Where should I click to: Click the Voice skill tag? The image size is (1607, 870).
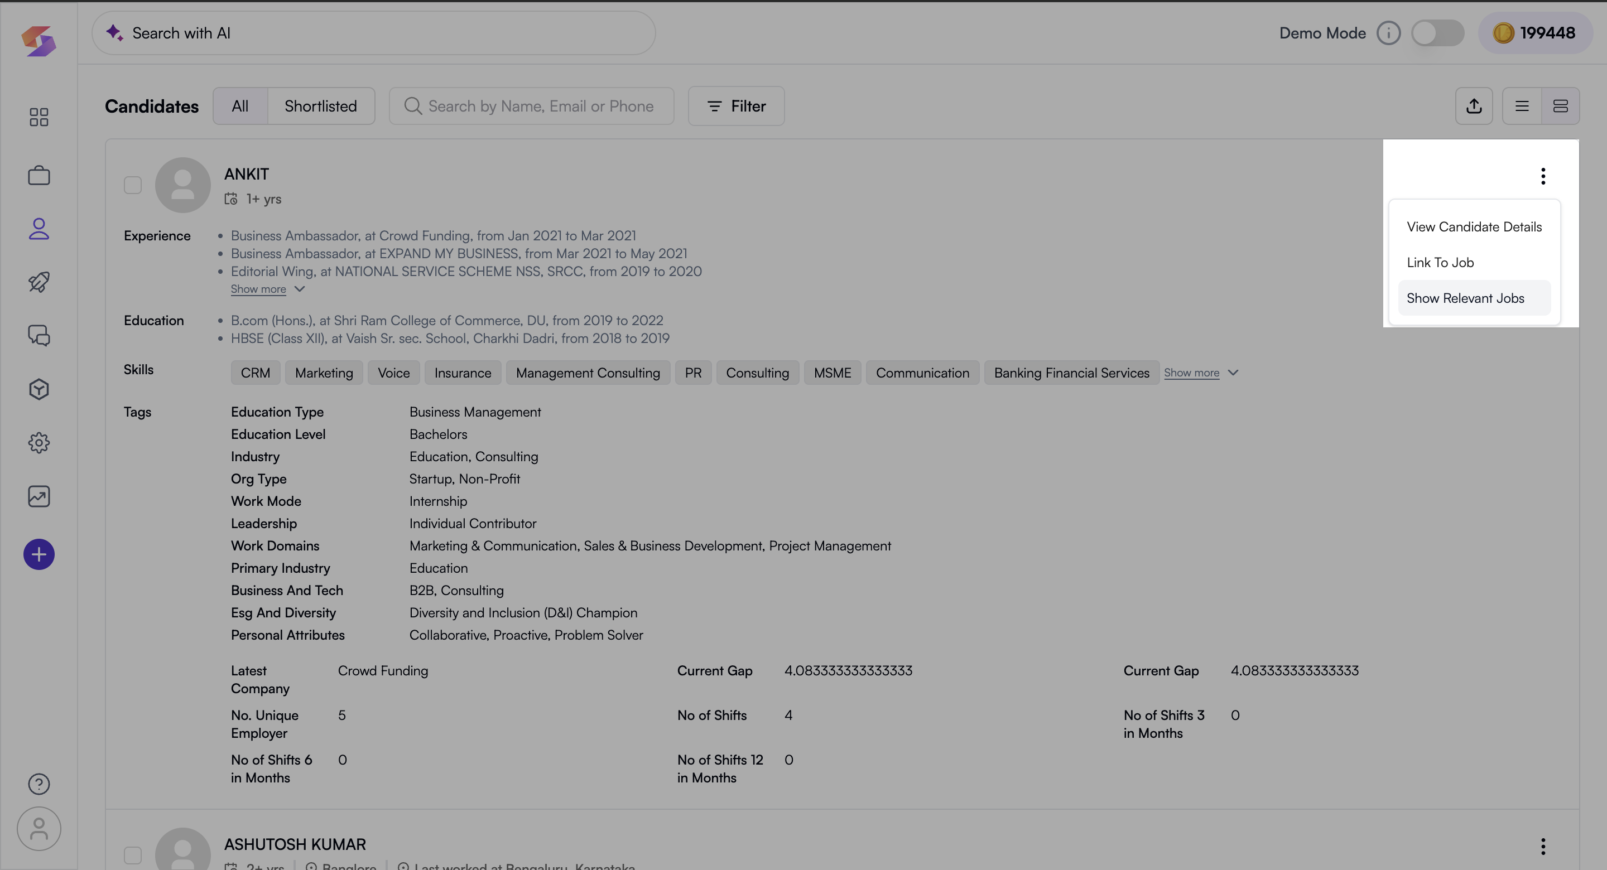pos(393,373)
